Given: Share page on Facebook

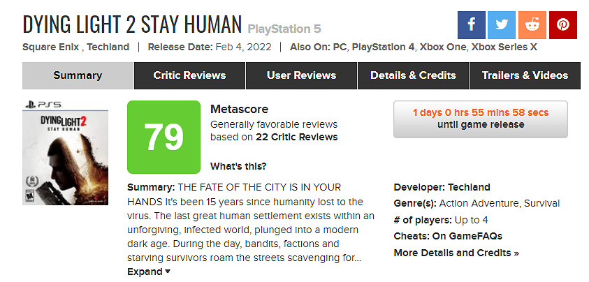Looking at the screenshot, I should pos(472,25).
